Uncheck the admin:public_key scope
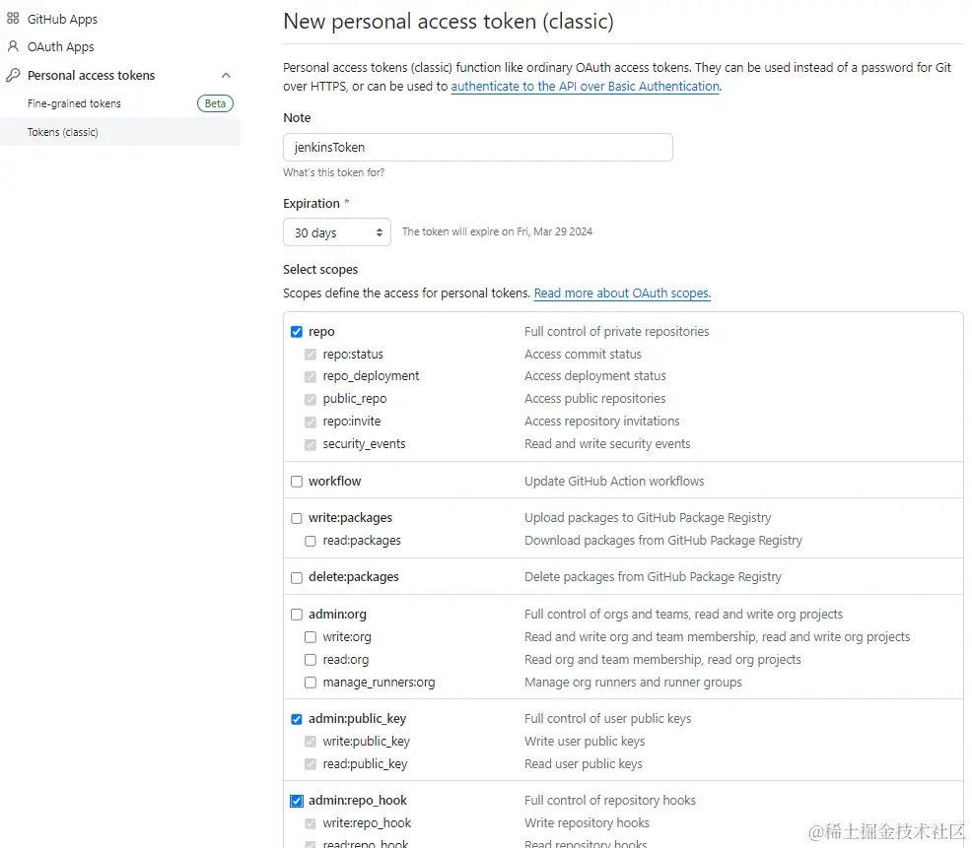The image size is (972, 848). click(x=297, y=719)
